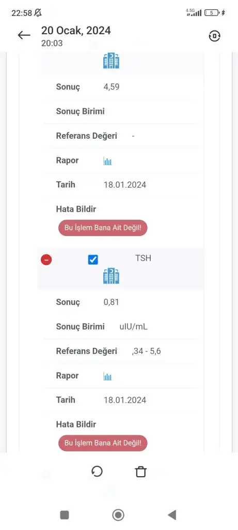Image resolution: width=238 pixels, height=530 pixels.
Task: Open the rotate screen icon at top right
Action: tap(215, 36)
